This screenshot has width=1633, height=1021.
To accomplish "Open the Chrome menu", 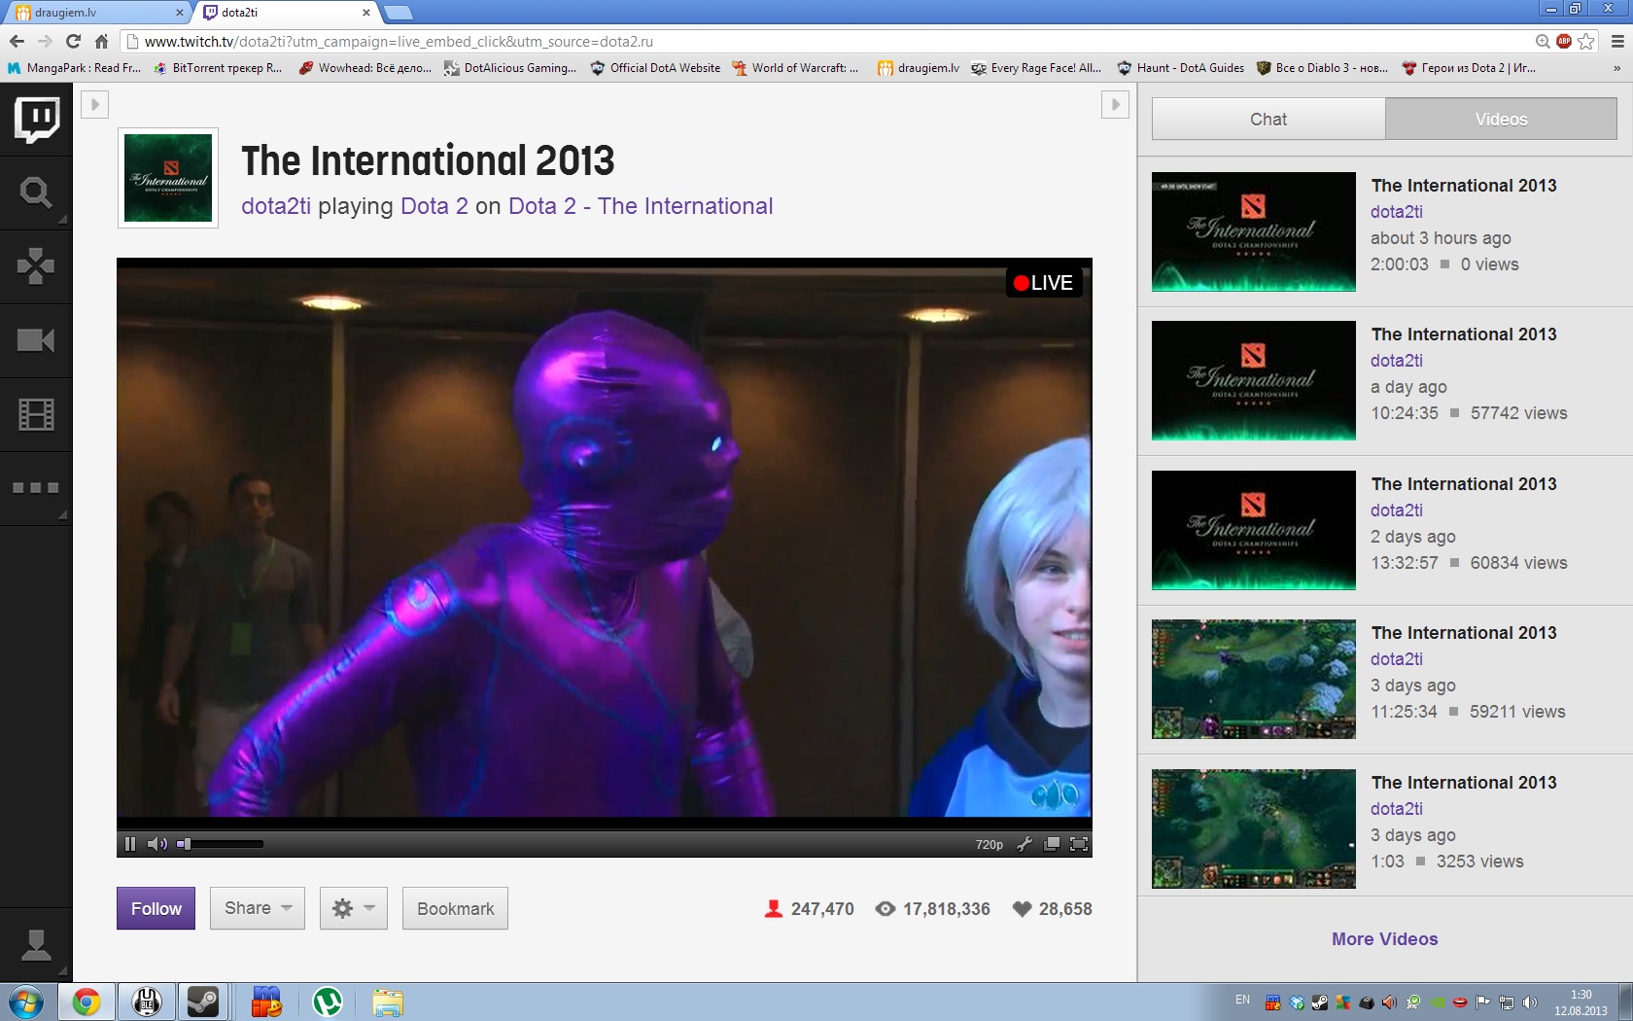I will (1617, 41).
